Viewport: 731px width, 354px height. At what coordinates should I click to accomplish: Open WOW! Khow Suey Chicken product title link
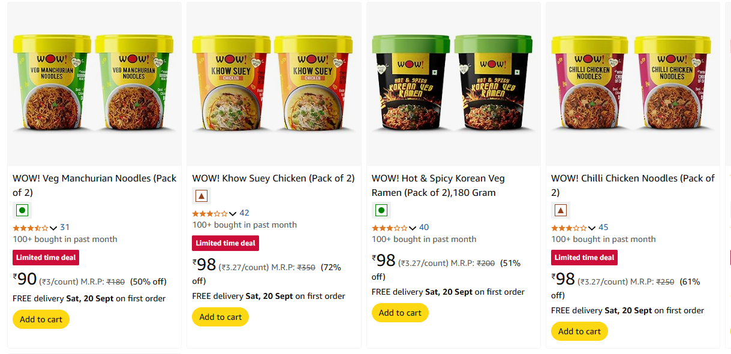(x=273, y=178)
